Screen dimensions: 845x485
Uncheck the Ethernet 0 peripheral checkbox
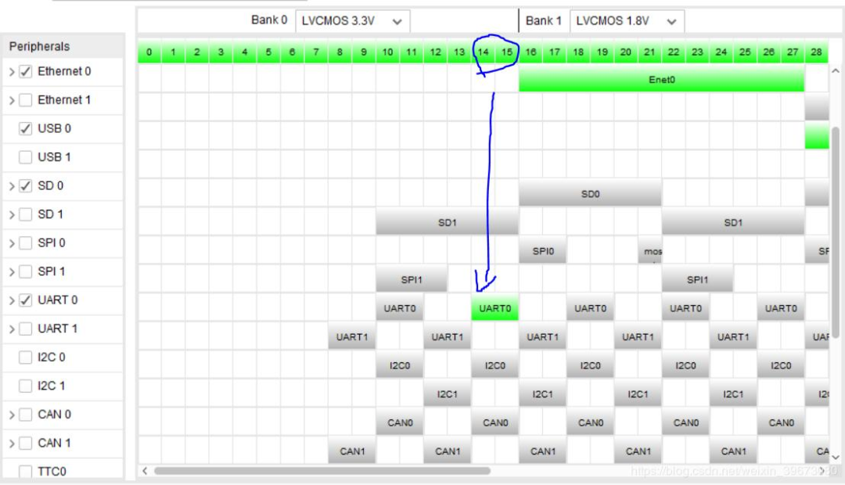coord(25,72)
